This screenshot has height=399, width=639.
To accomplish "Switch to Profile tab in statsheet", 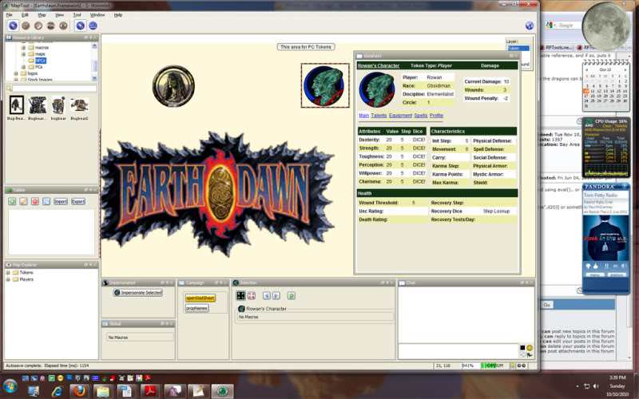I will click(x=436, y=116).
